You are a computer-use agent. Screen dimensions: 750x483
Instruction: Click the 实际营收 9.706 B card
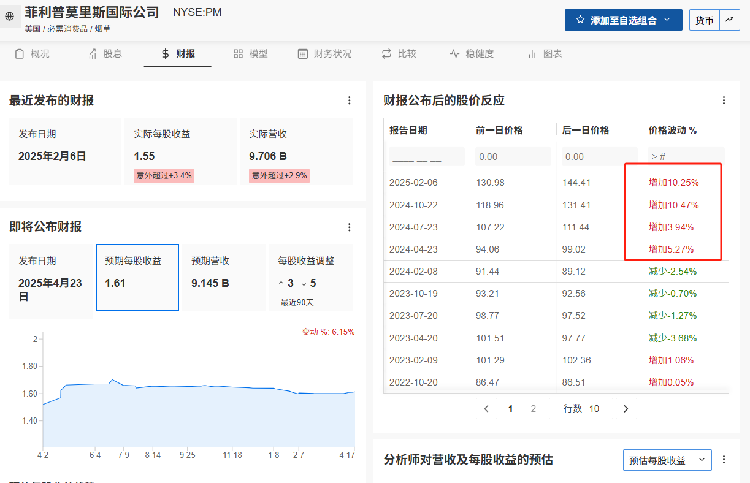[x=296, y=151]
